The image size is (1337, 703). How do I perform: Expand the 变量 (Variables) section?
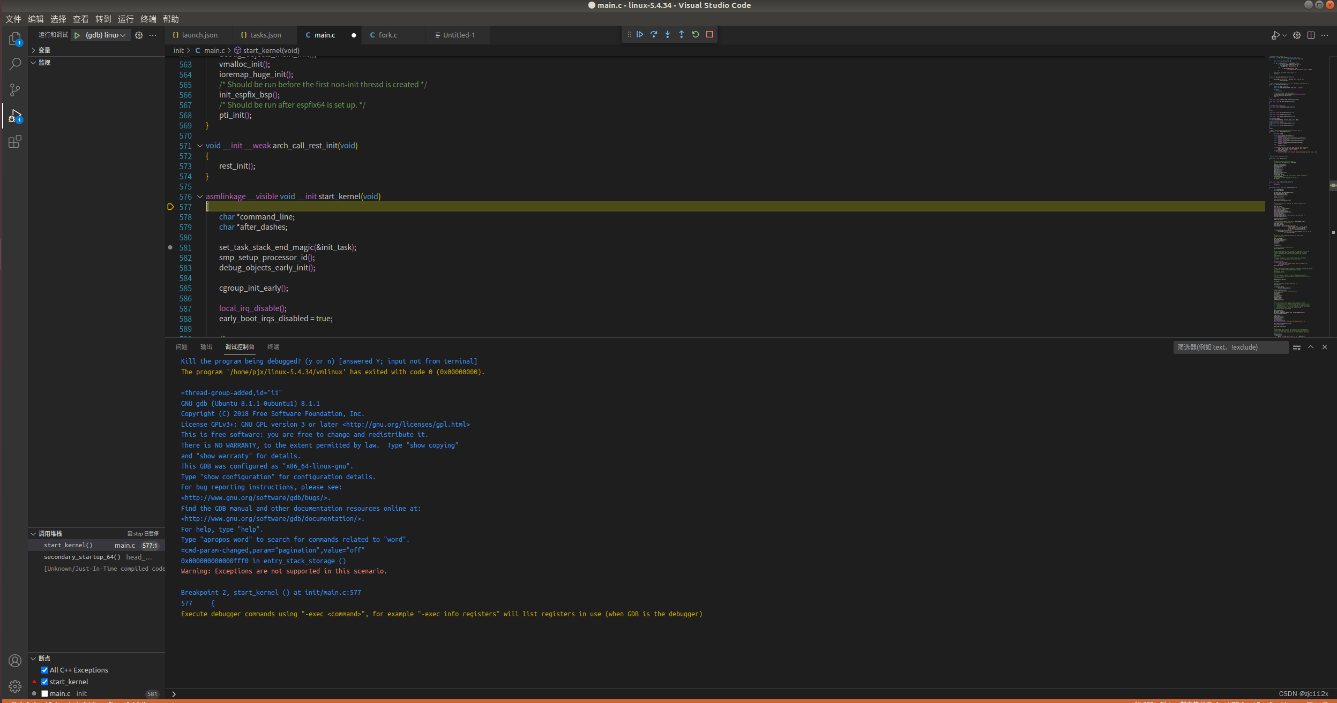point(96,50)
